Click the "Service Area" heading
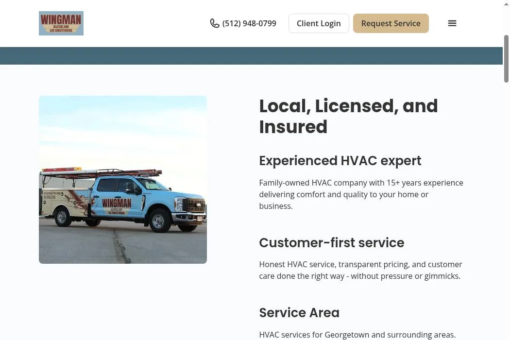The image size is (510, 340). pos(299,313)
